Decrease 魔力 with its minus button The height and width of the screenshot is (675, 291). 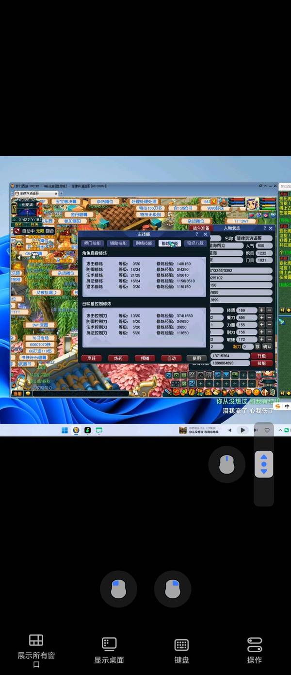coord(269,317)
